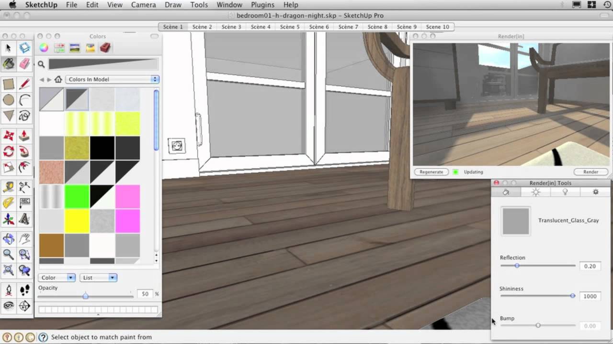
Task: Click the Render button
Action: [590, 172]
